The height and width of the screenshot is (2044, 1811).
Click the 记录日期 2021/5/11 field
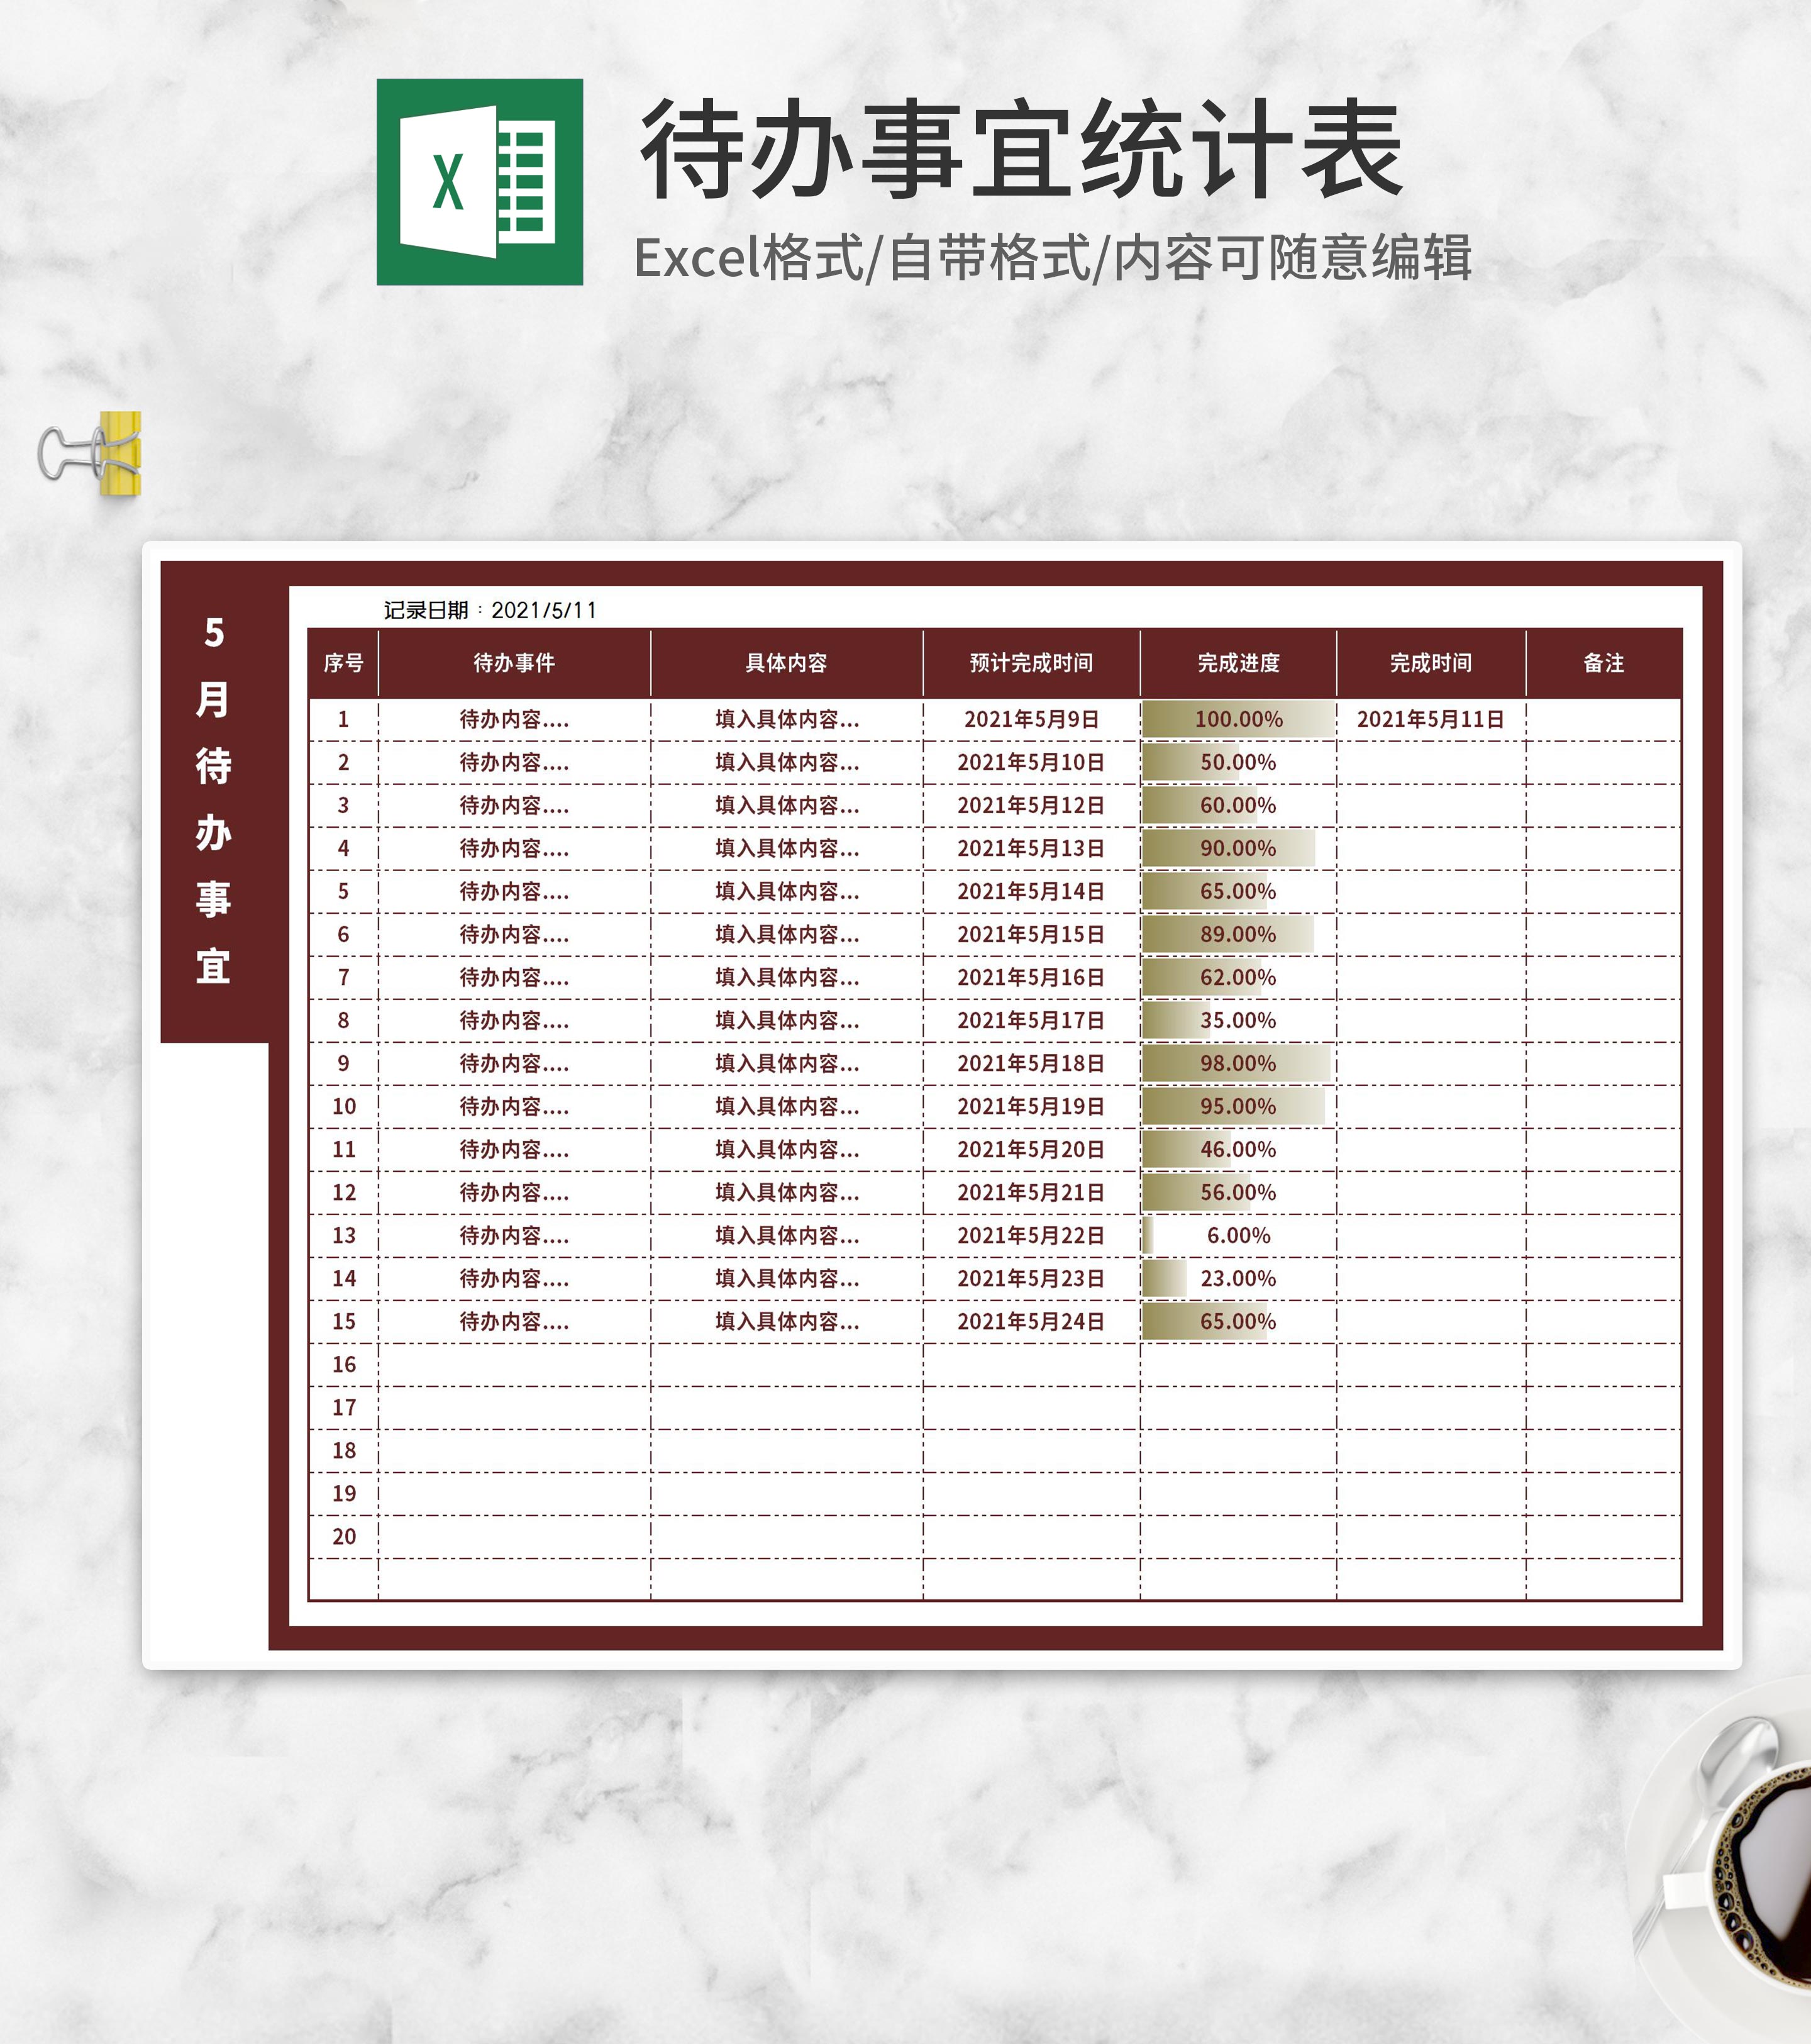coord(490,610)
